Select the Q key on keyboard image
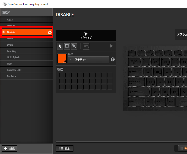The image size is (187, 154). tap(148, 72)
